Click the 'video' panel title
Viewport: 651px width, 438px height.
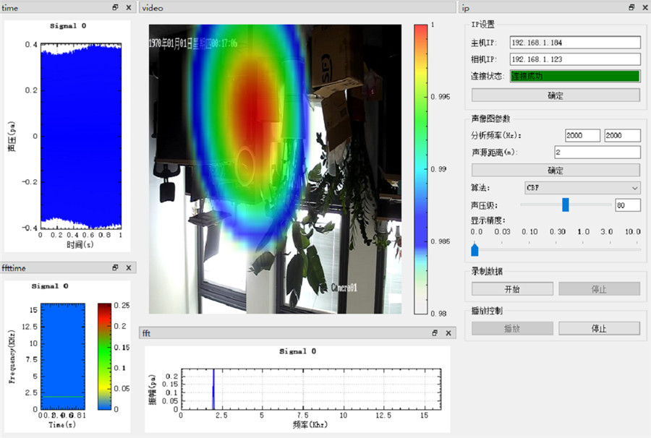[x=153, y=8]
